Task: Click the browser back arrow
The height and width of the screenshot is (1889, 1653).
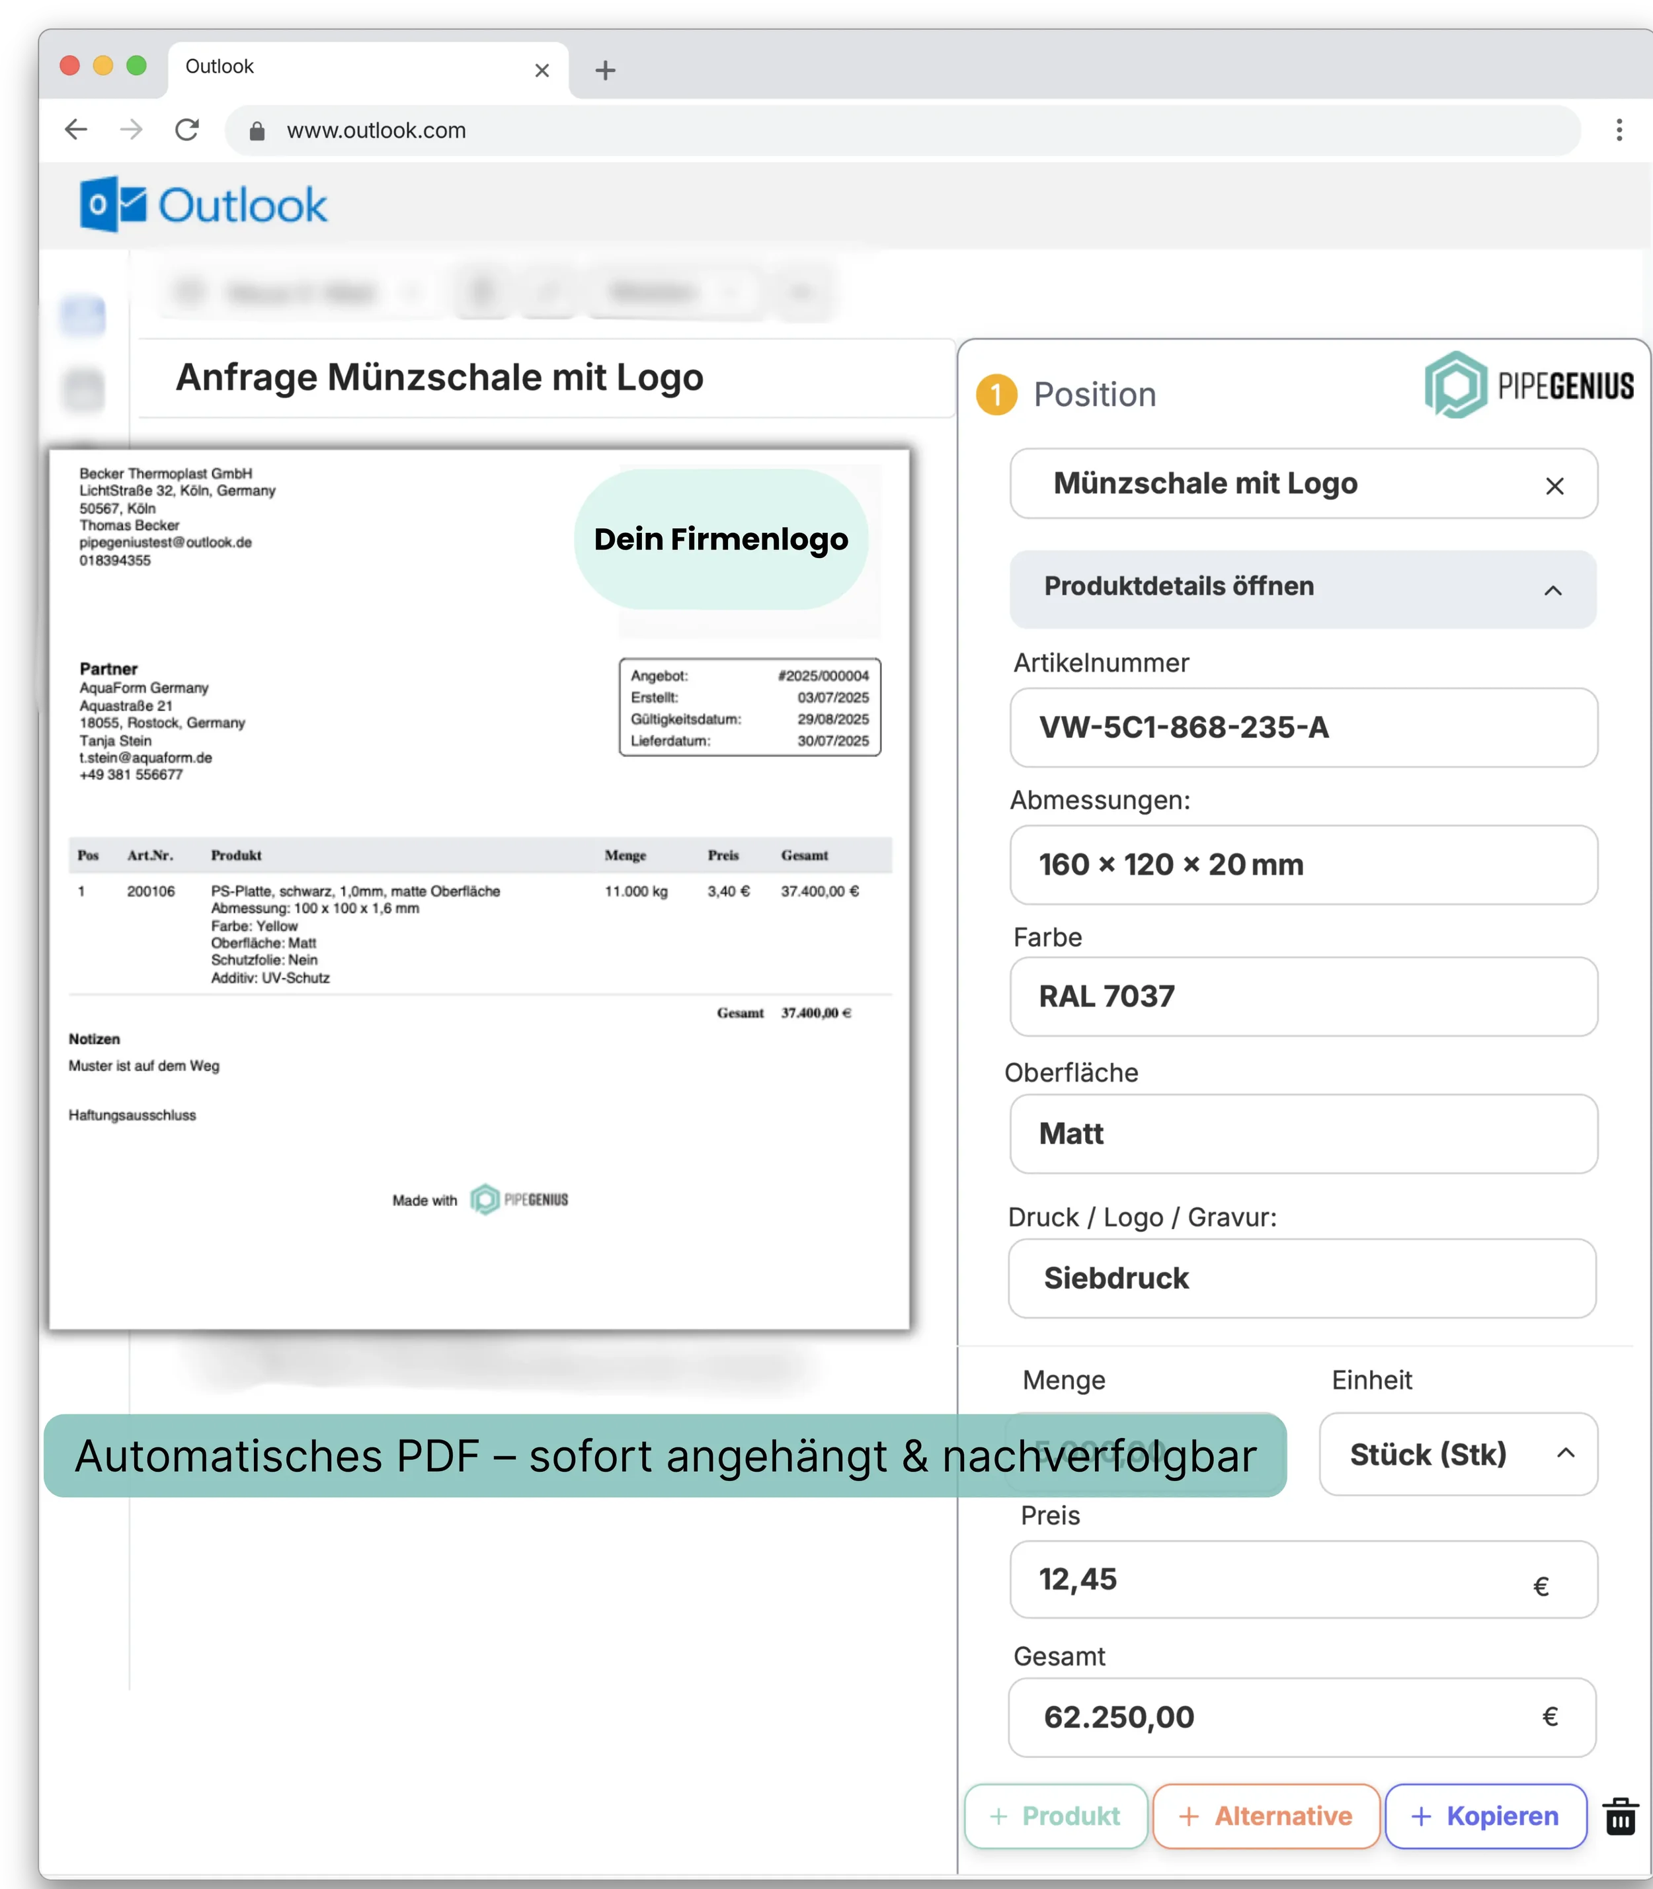Action: tap(77, 130)
